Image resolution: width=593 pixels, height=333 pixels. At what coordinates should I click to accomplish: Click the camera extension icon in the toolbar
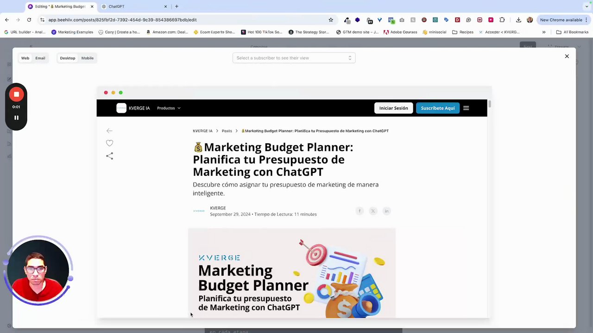point(402,20)
